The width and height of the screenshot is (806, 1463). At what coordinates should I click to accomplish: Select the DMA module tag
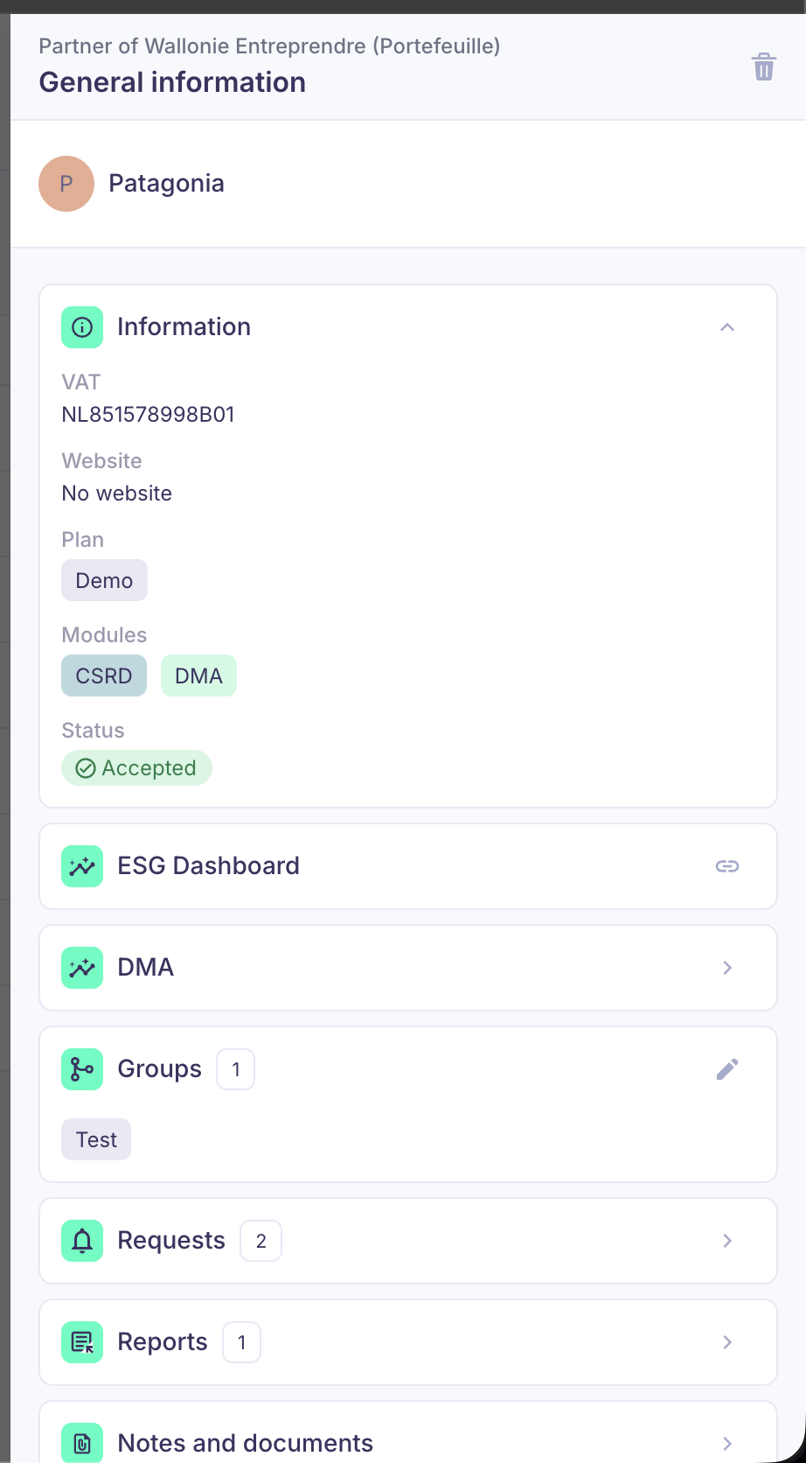[x=198, y=675]
